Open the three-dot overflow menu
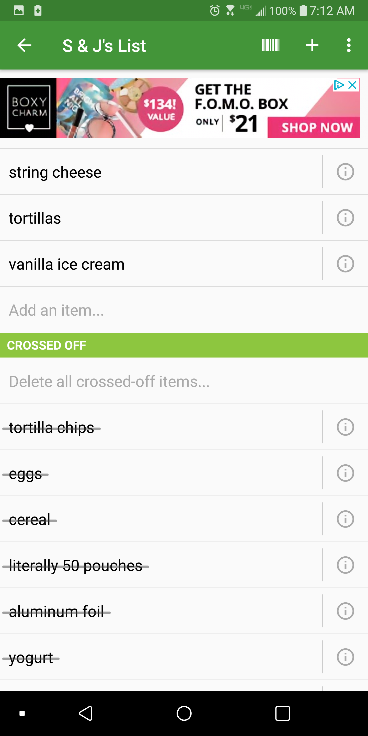Image resolution: width=368 pixels, height=736 pixels. click(348, 45)
